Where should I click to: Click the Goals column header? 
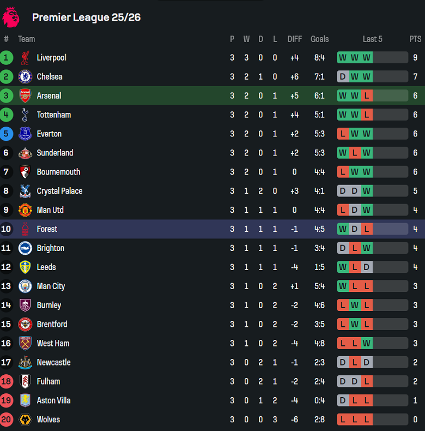tap(319, 39)
